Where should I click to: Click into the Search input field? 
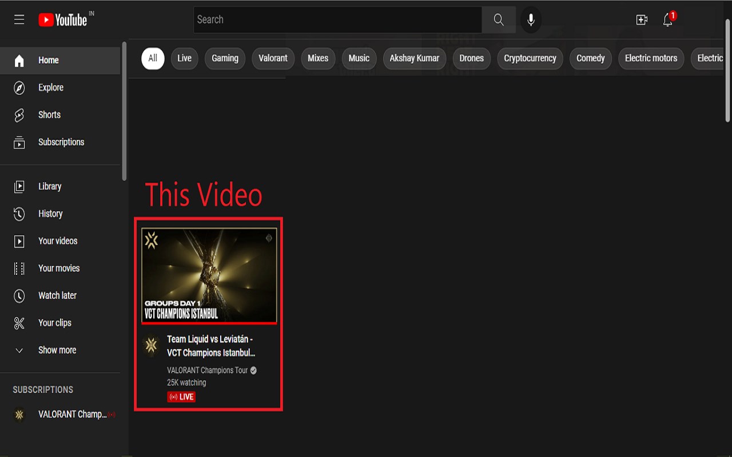337,20
